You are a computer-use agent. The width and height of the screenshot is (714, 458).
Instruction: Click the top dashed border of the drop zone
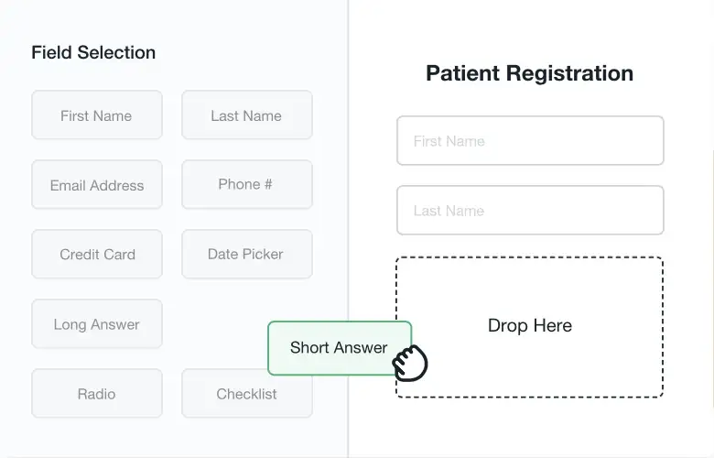click(x=530, y=257)
